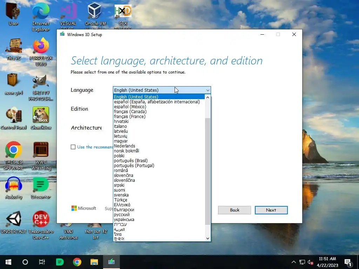Choose polski from the language list
The height and width of the screenshot is (269, 359).
159,156
